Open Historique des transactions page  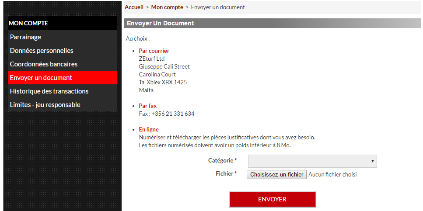[62, 91]
